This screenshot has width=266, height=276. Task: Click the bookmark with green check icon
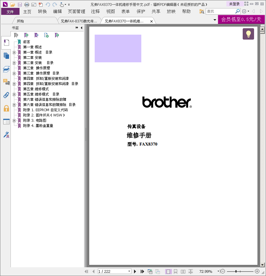point(57,35)
